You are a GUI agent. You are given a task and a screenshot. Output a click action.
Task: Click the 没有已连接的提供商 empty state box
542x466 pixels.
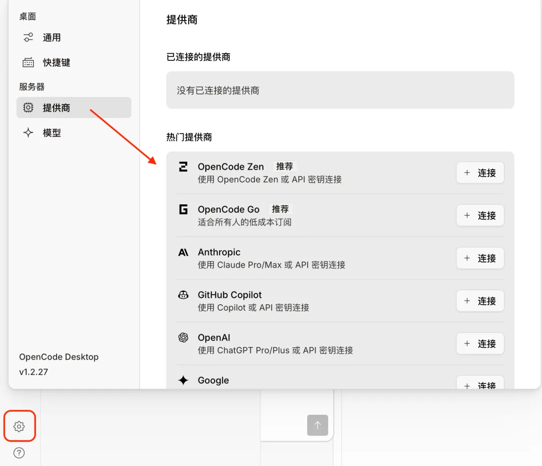(340, 90)
